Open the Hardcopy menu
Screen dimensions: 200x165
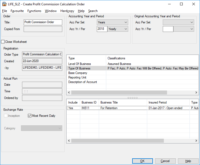(67, 11)
